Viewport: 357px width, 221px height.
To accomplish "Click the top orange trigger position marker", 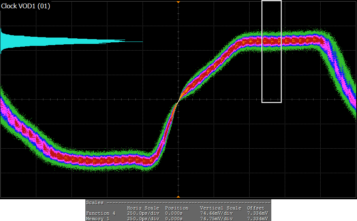I will tap(178, 2).
